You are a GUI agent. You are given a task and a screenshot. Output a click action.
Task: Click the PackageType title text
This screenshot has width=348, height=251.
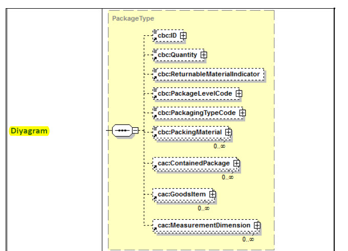tap(133, 18)
